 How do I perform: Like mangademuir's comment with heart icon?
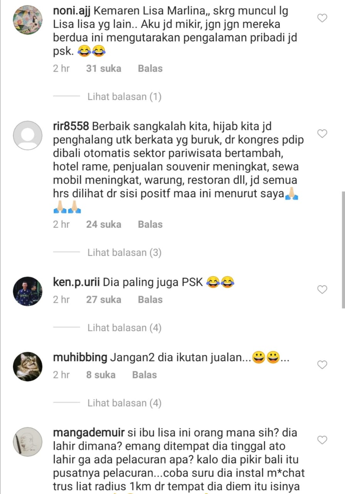pyautogui.click(x=322, y=440)
